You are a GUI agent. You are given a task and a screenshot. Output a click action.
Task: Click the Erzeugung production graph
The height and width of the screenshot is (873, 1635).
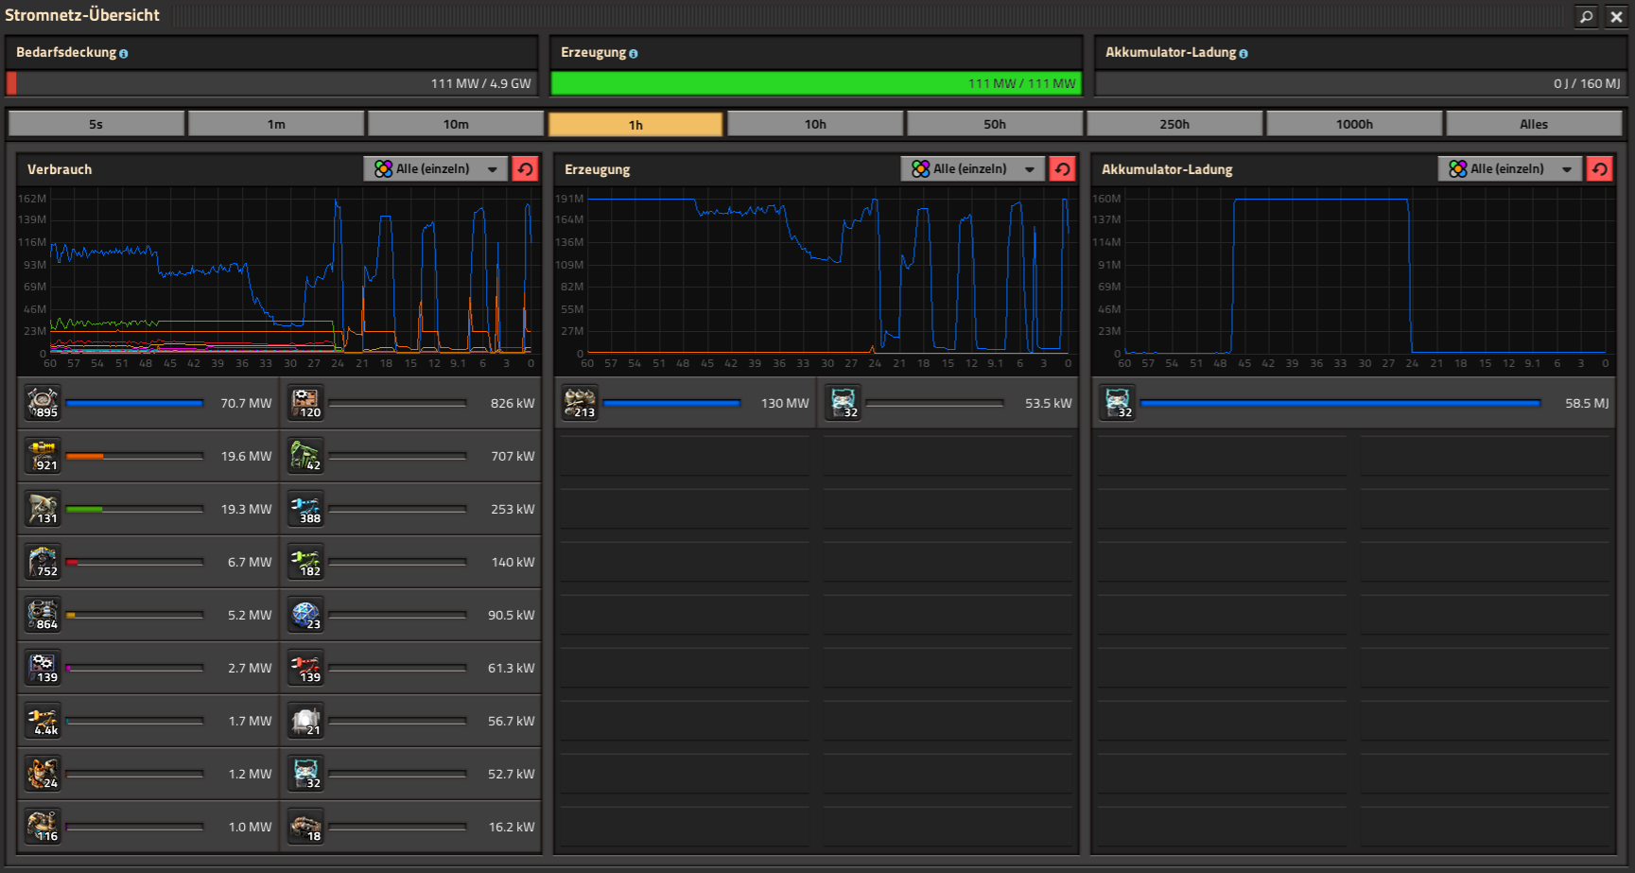815,280
